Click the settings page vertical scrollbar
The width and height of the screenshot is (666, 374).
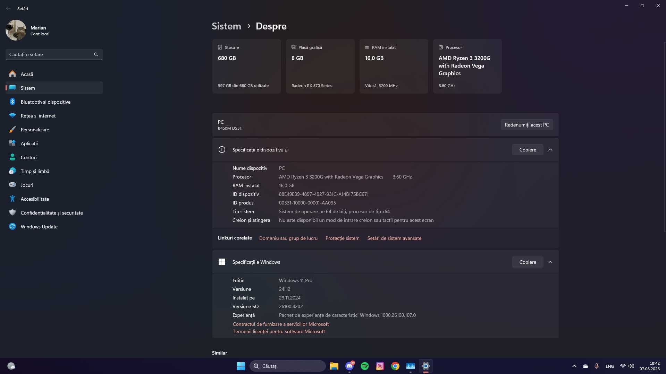pos(664,137)
